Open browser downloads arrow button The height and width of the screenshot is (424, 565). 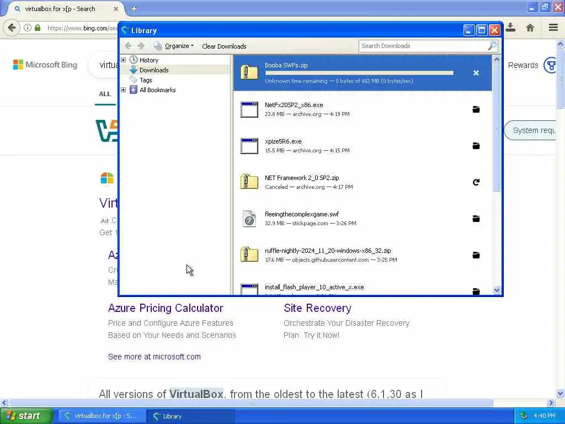[510, 28]
